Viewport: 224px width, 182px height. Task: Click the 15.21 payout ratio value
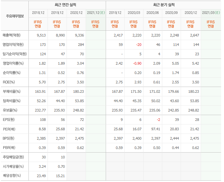(x=60, y=176)
